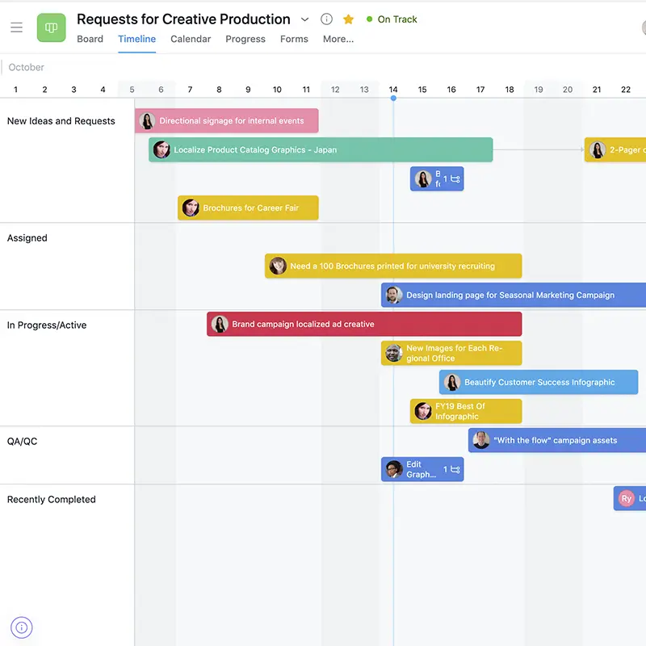The width and height of the screenshot is (646, 646).
Task: Click avatar on Design landing page task
Action: click(x=394, y=295)
